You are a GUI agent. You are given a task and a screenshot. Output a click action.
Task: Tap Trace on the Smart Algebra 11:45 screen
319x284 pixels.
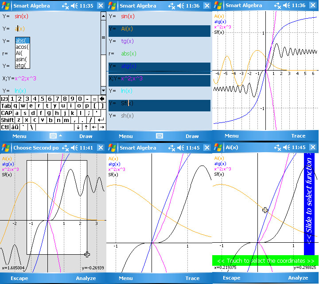192,278
